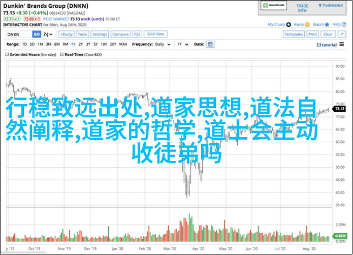The image size is (353, 255).
Task: Click the green 73.15 x 1 bid quote
Action: tap(12, 19)
